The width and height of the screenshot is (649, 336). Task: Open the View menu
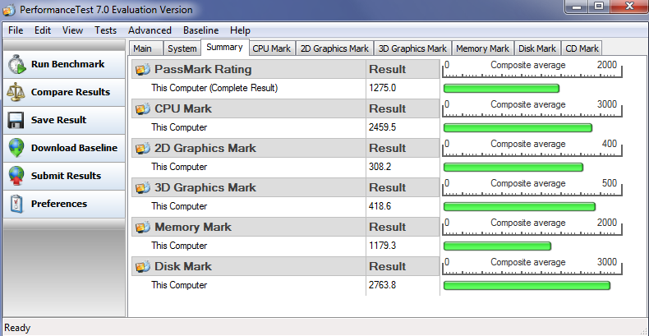tap(72, 30)
